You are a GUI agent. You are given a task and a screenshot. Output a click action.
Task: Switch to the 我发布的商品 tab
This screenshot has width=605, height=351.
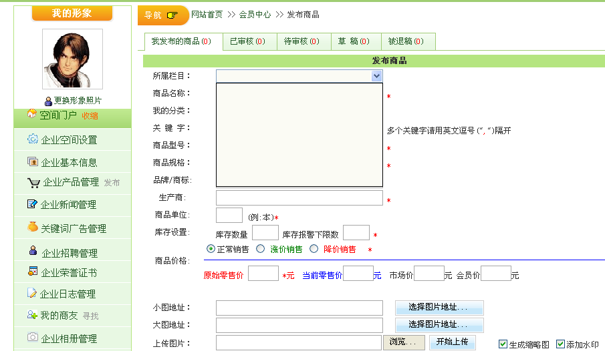click(x=184, y=41)
